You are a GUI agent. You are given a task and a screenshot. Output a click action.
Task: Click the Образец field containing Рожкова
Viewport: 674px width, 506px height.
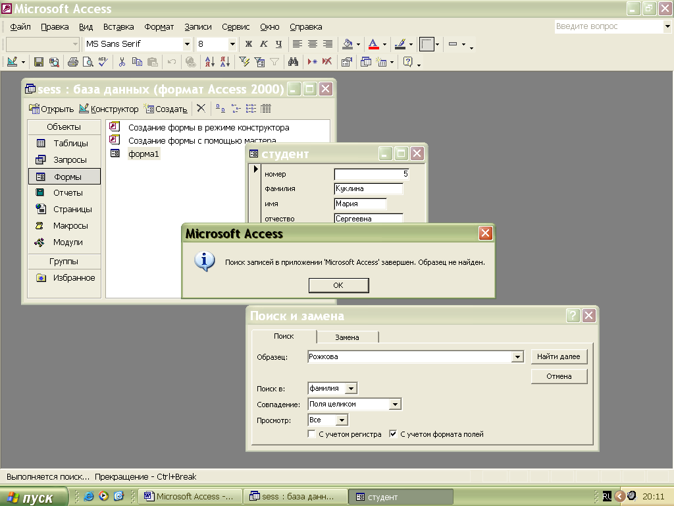coord(411,356)
